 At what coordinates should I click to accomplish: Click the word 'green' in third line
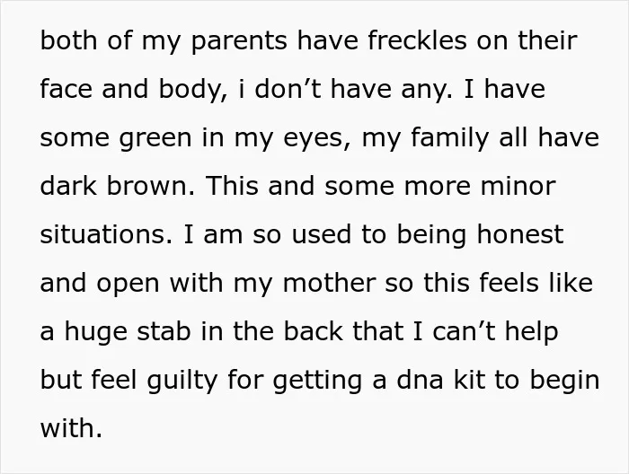click(x=155, y=139)
